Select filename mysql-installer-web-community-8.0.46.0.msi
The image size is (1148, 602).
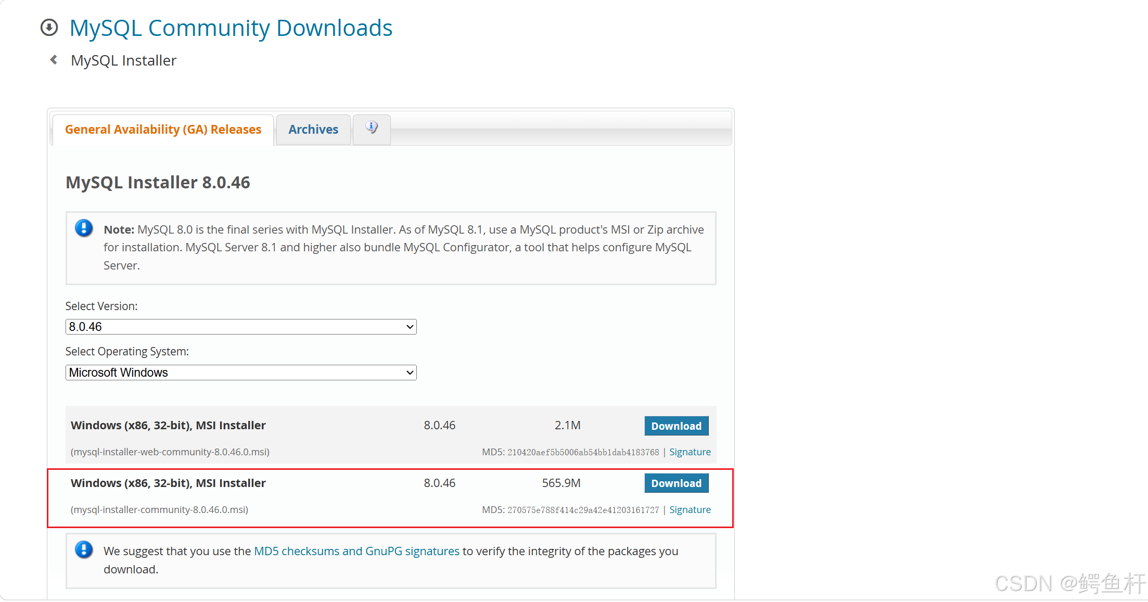(x=170, y=452)
